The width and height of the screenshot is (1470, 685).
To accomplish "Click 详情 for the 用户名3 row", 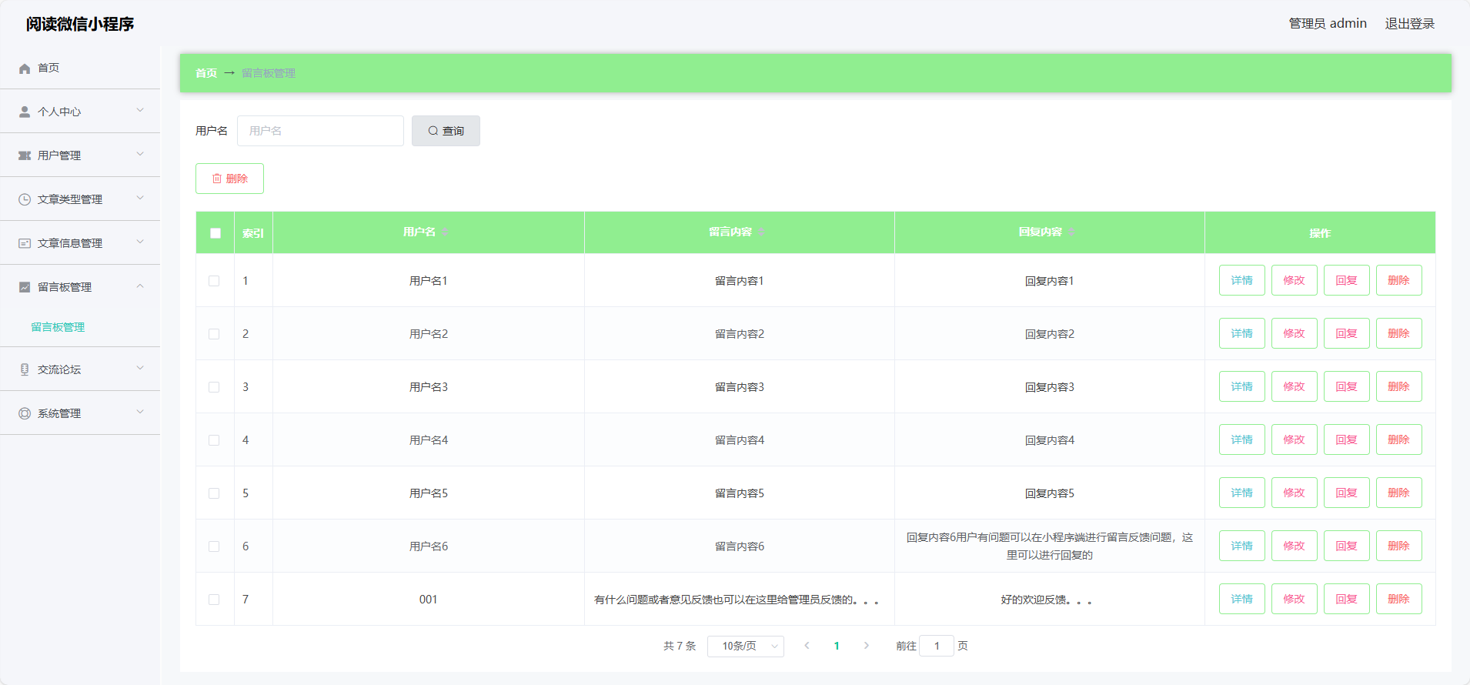I will [1241, 386].
